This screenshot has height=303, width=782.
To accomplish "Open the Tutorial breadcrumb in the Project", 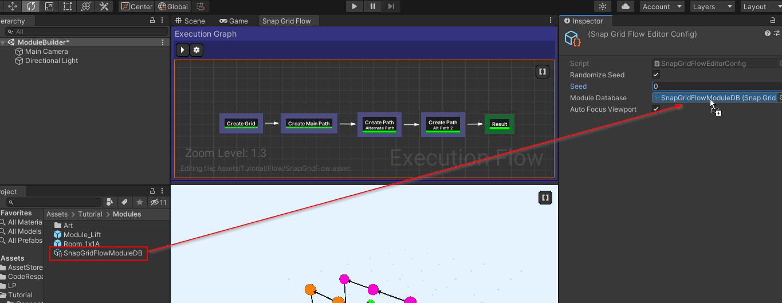I will coord(91,214).
